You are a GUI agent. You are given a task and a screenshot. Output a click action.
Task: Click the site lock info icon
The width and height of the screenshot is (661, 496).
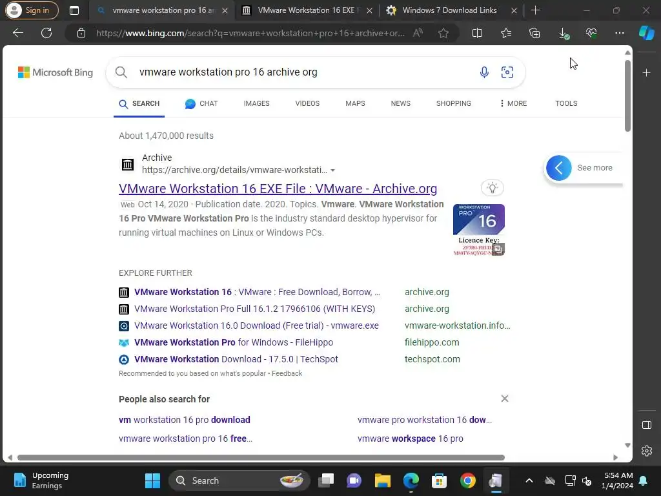[81, 33]
